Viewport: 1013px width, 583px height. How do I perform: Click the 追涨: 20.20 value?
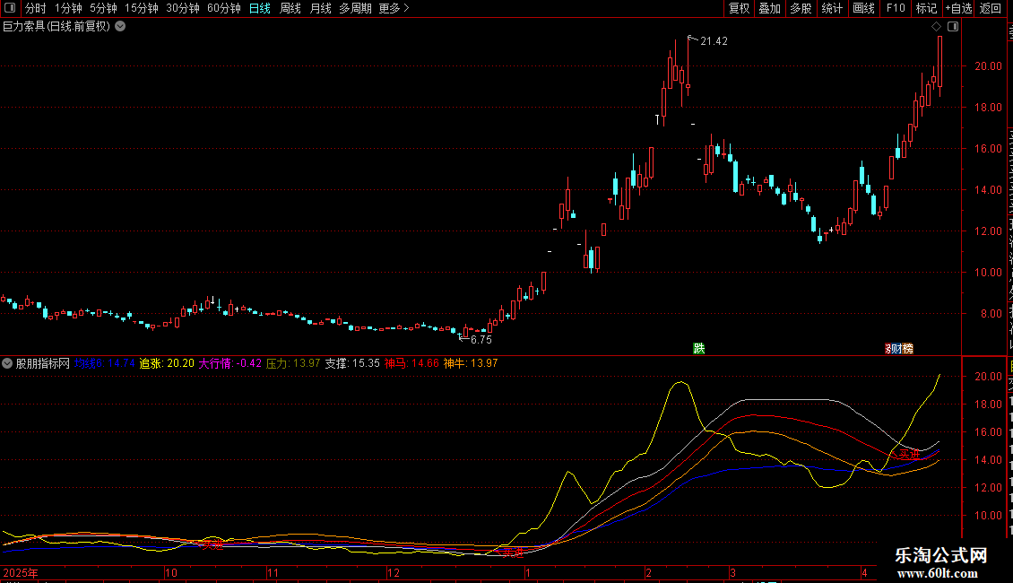[x=167, y=363]
